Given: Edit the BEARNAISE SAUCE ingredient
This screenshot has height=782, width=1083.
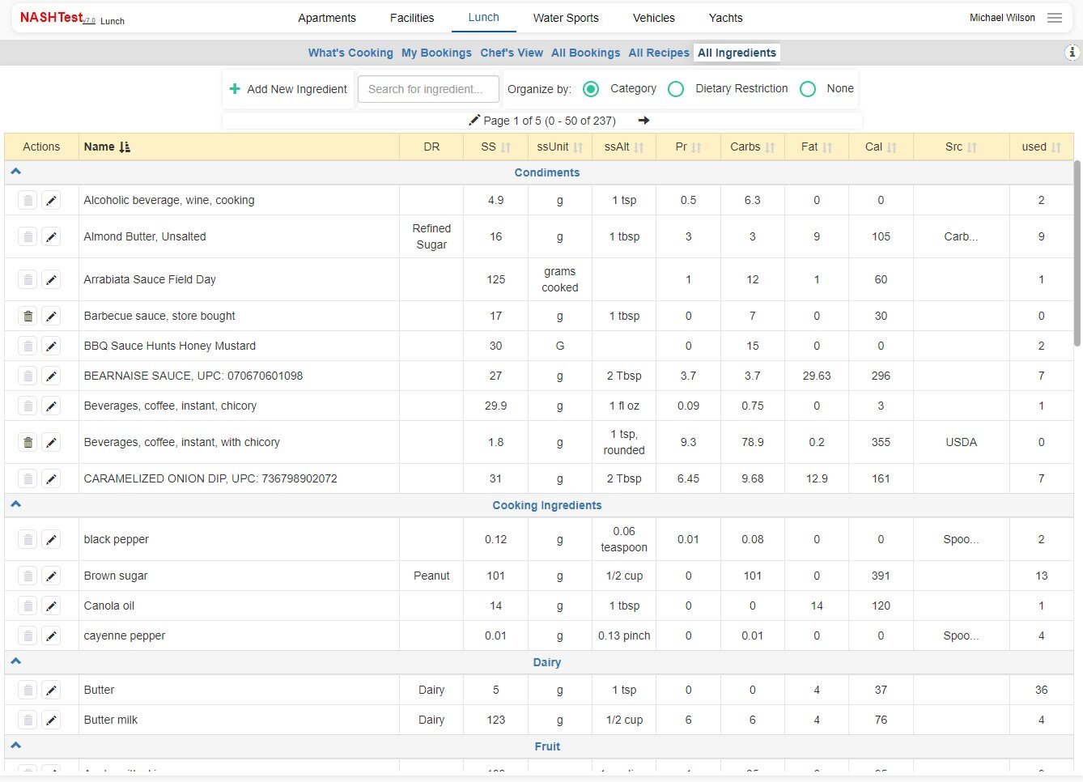Looking at the screenshot, I should tap(51, 376).
